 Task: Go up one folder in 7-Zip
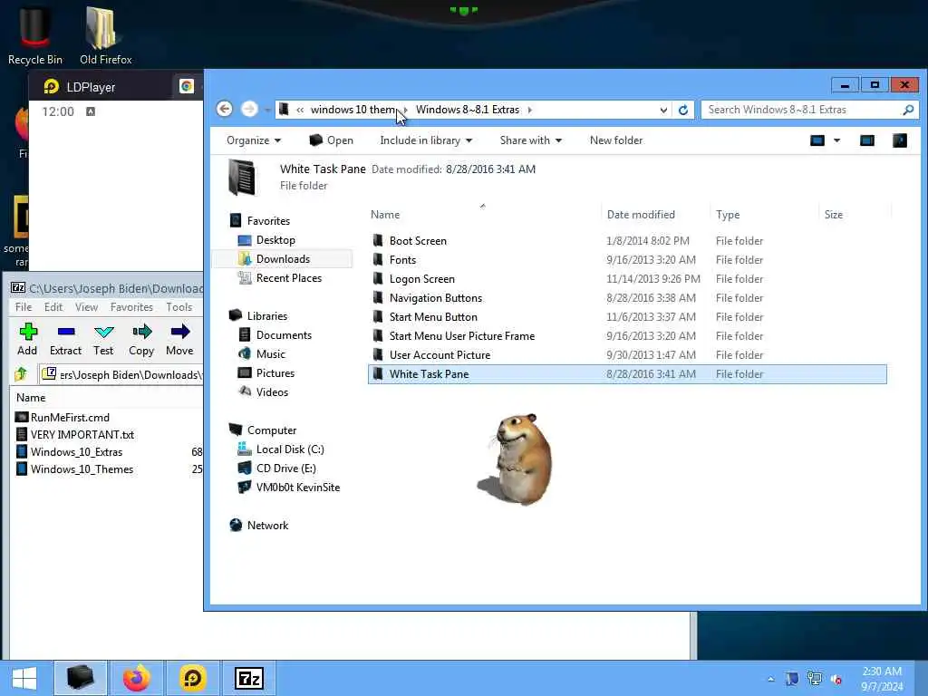[x=21, y=374]
